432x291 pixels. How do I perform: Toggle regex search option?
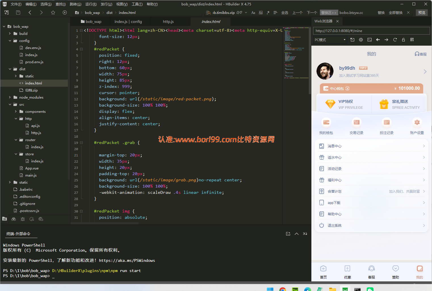coord(268,12)
